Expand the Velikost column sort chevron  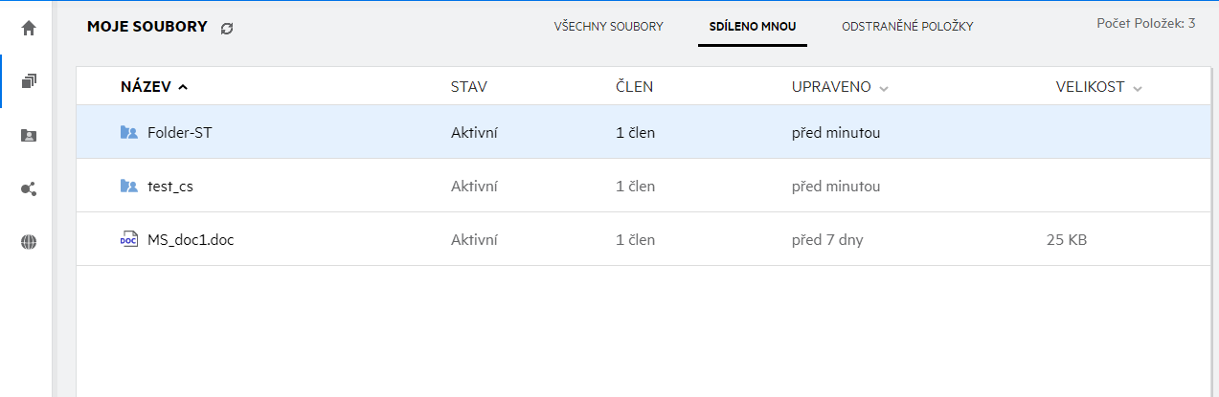(1138, 88)
